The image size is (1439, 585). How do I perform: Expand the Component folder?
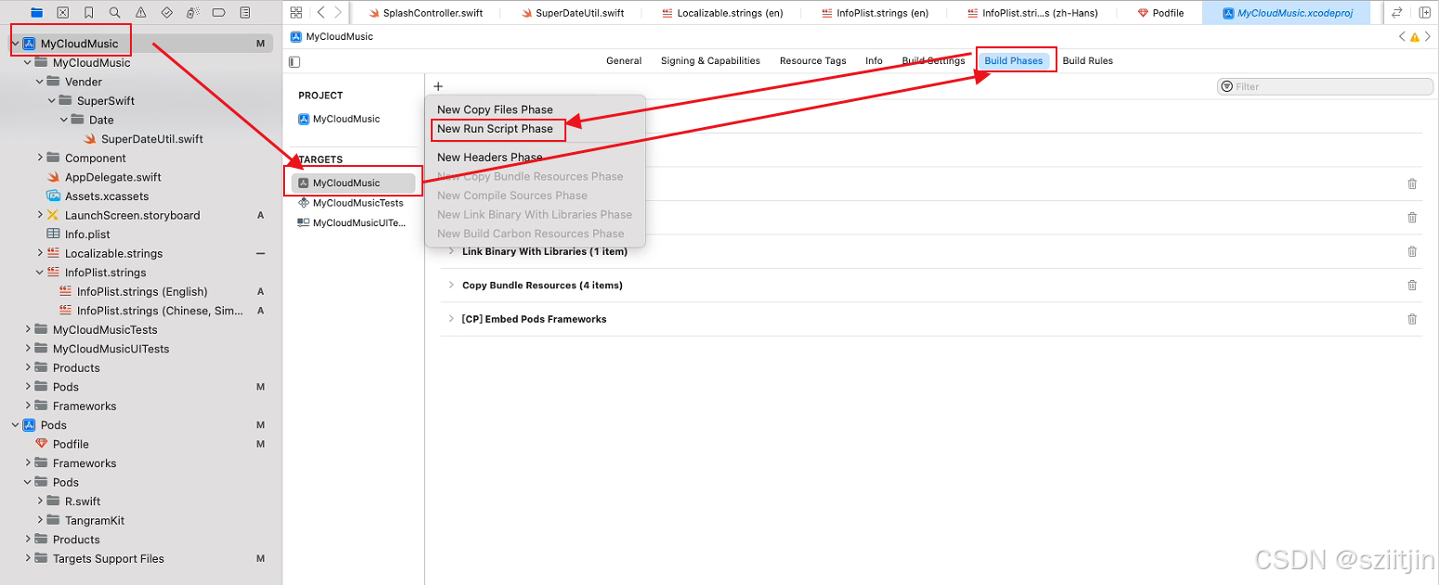point(40,158)
